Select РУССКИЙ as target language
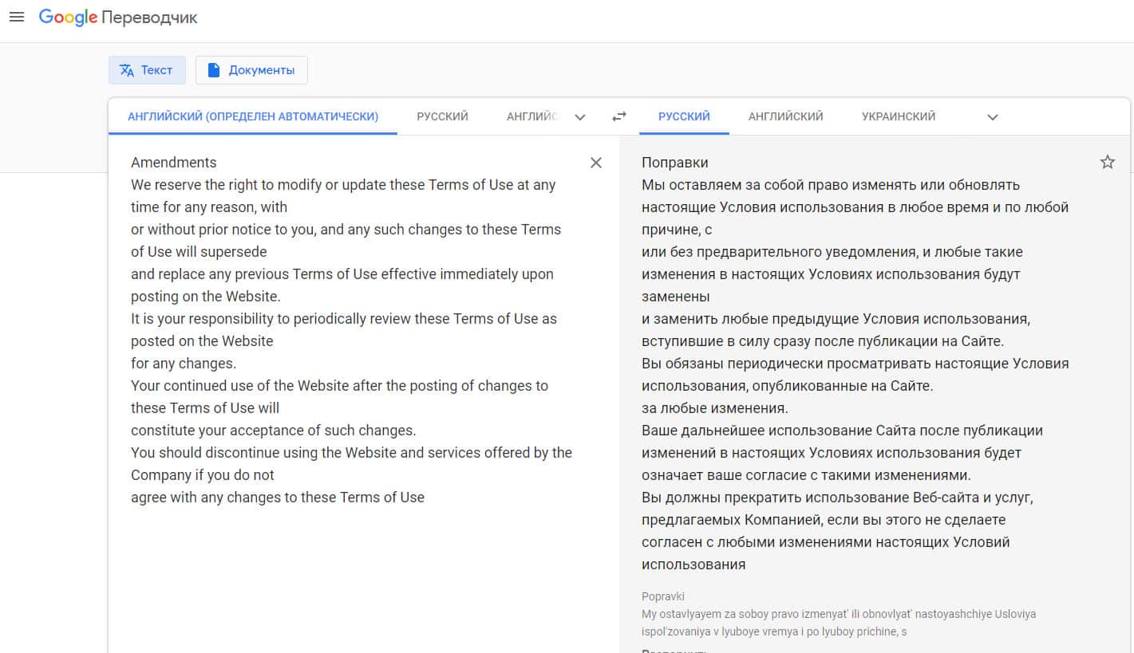 click(684, 116)
